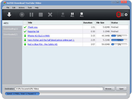Sort by the Duration column header
This screenshot has width=132, height=99.
89,23
